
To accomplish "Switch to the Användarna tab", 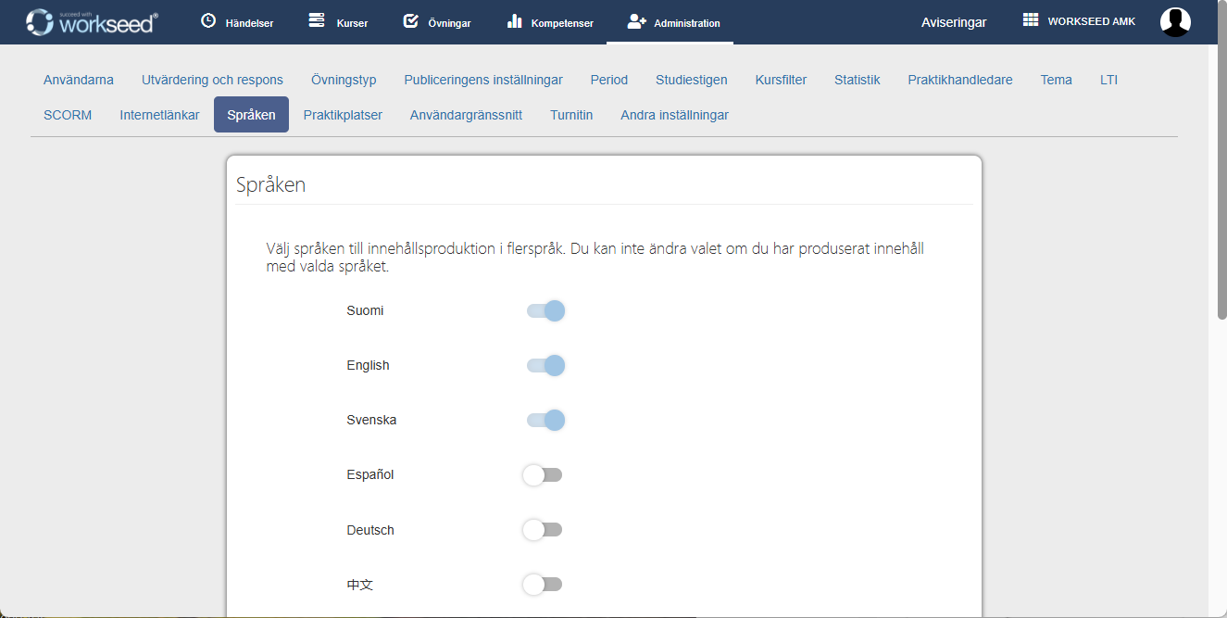I will coord(79,80).
